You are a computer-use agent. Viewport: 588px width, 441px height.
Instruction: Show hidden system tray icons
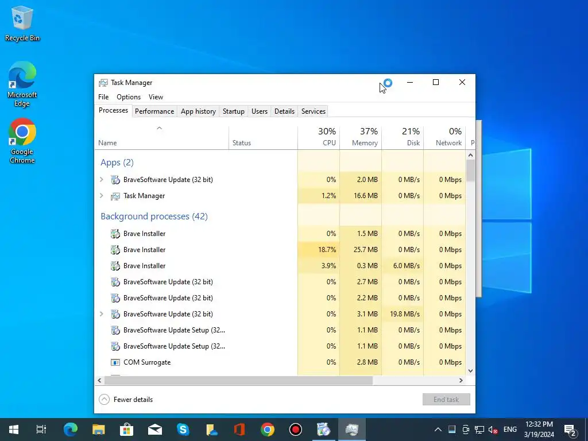click(438, 430)
